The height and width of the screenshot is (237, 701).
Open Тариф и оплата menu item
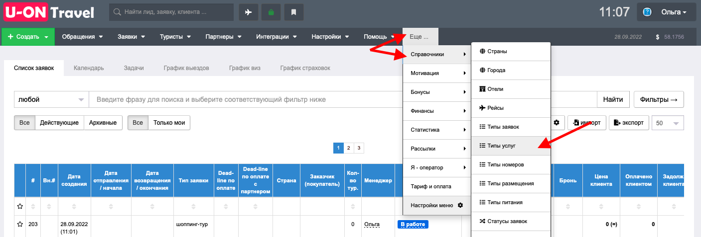(x=437, y=187)
